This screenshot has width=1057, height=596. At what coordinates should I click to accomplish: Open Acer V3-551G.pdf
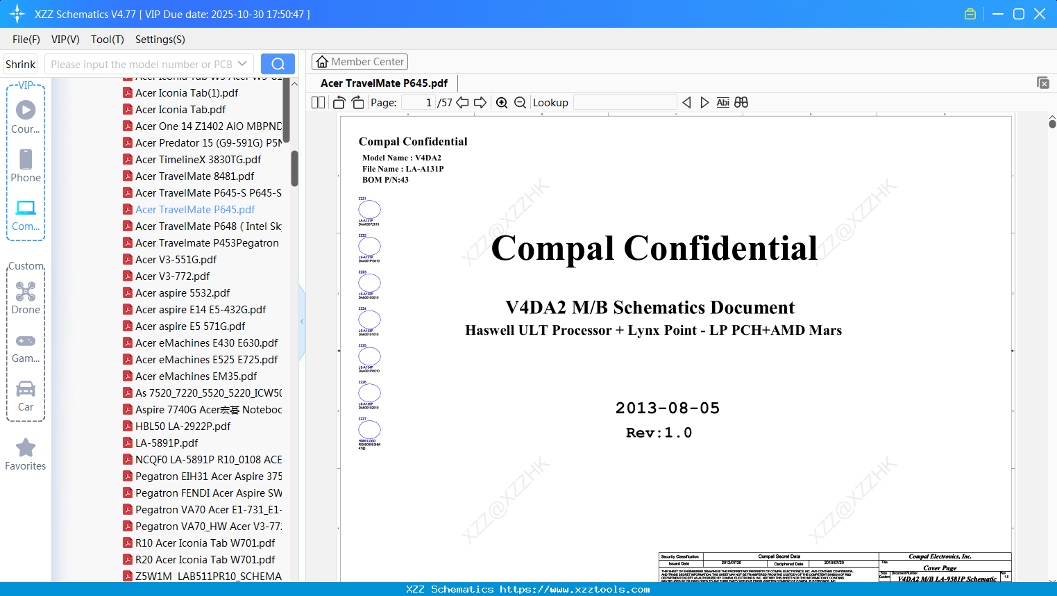(x=170, y=260)
